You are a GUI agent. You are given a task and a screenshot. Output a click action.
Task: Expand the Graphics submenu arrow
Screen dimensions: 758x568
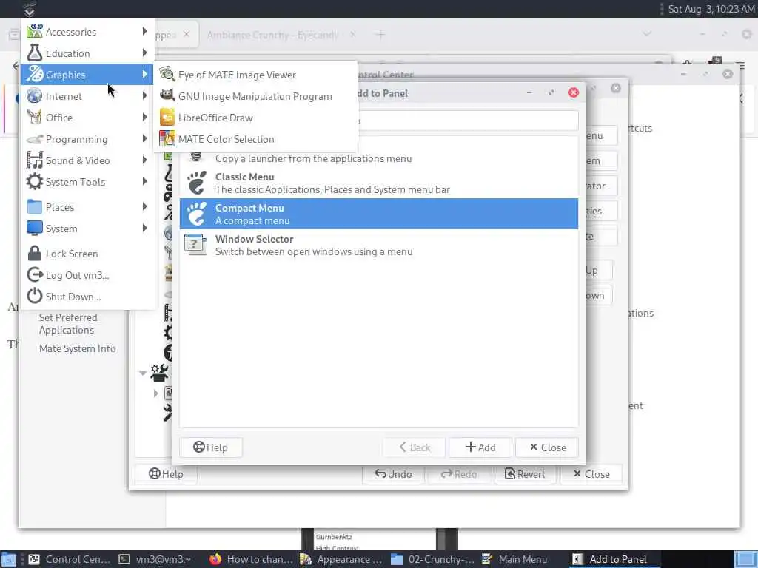click(x=144, y=75)
